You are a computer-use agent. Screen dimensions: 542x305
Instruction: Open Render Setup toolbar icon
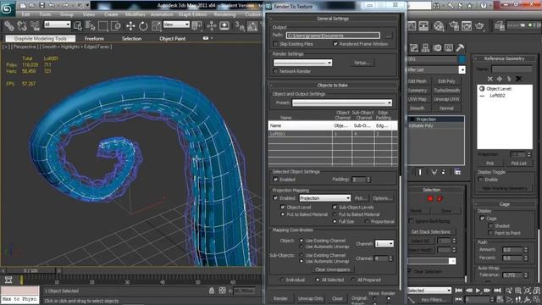[x=454, y=26]
